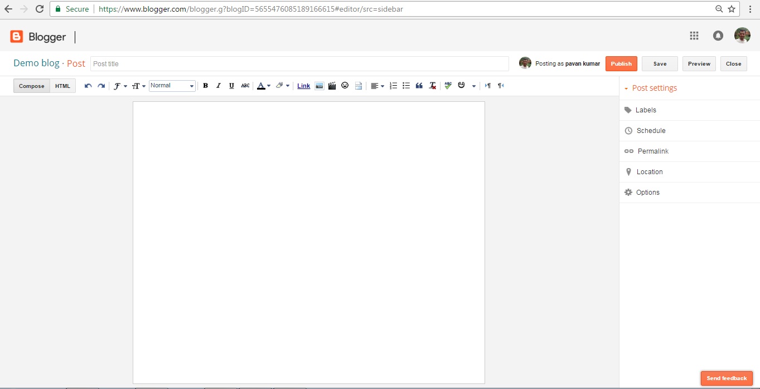Toggle bold formatting
760x389 pixels.
tap(205, 86)
